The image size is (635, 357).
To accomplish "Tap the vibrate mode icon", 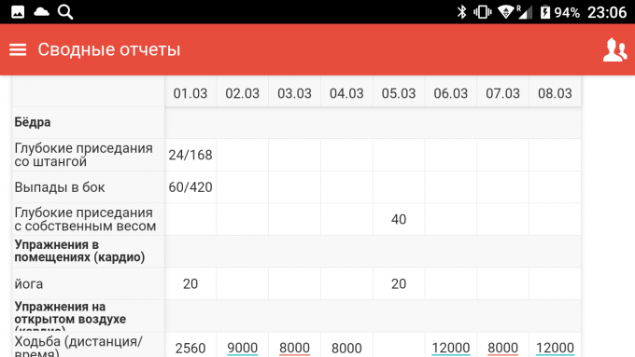I will point(483,12).
